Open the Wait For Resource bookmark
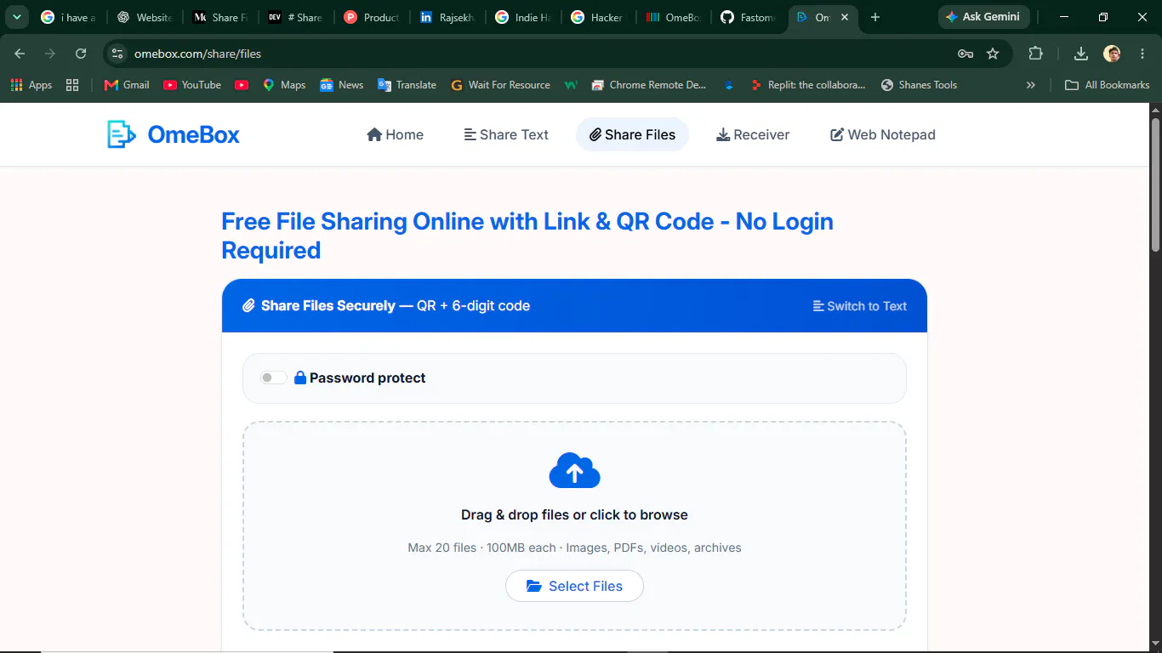The image size is (1162, 653). pyautogui.click(x=500, y=85)
